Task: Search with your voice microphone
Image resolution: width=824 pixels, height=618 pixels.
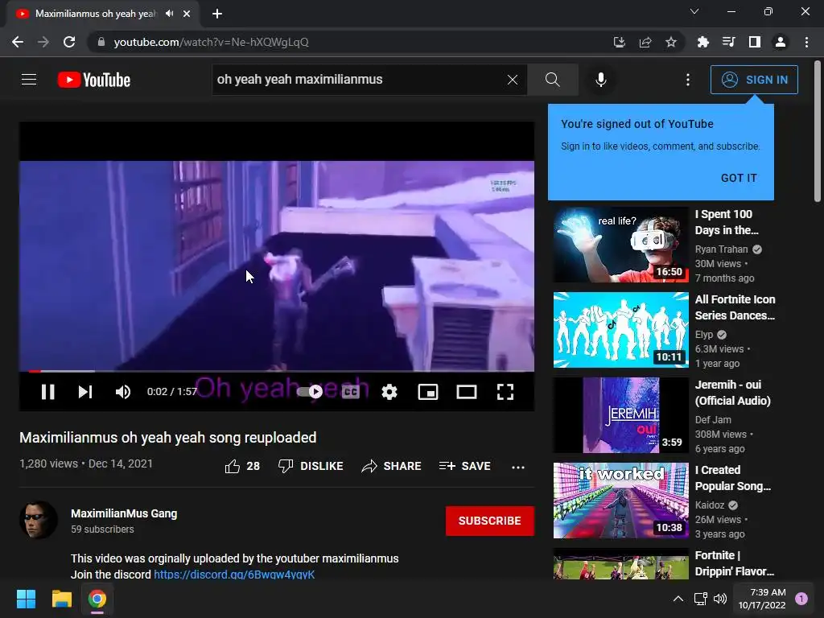Action: coord(600,80)
